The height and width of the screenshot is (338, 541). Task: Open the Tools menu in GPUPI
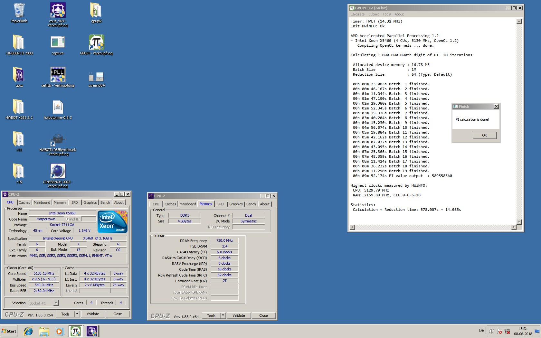(x=386, y=14)
